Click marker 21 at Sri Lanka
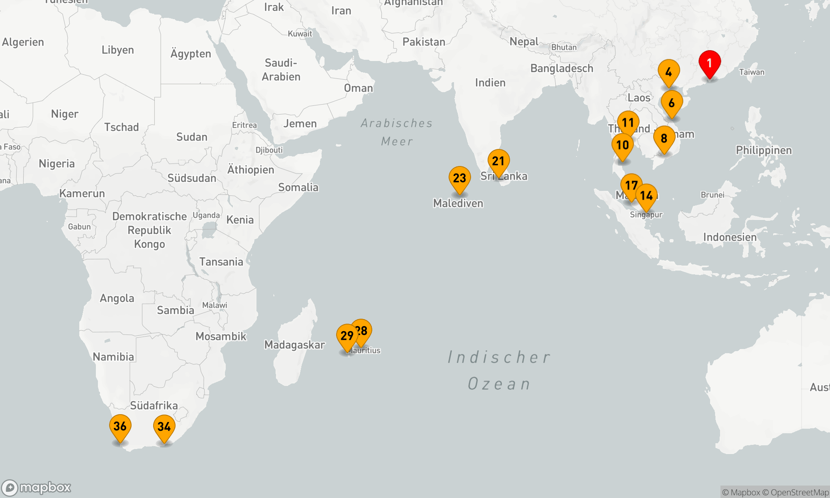The width and height of the screenshot is (830, 498). (498, 161)
